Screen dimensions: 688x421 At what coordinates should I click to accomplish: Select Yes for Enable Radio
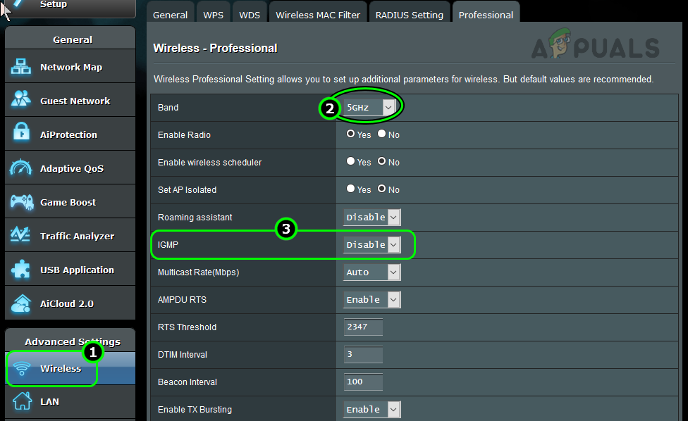point(350,134)
